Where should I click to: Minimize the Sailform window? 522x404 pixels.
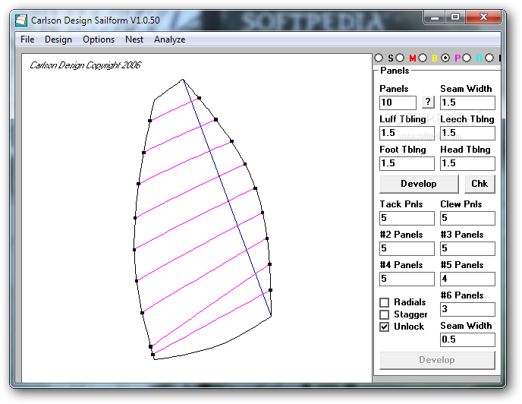pyautogui.click(x=435, y=17)
